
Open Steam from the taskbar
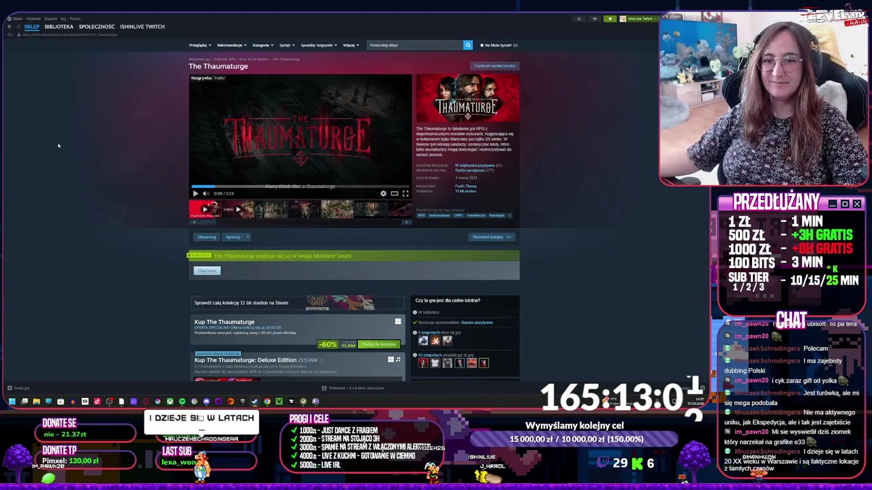(254, 402)
